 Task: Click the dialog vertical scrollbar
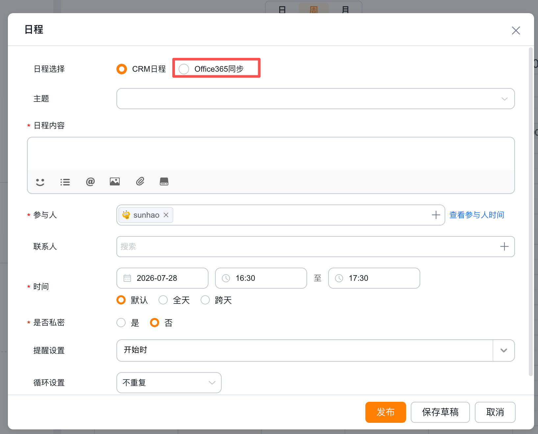coord(530,212)
